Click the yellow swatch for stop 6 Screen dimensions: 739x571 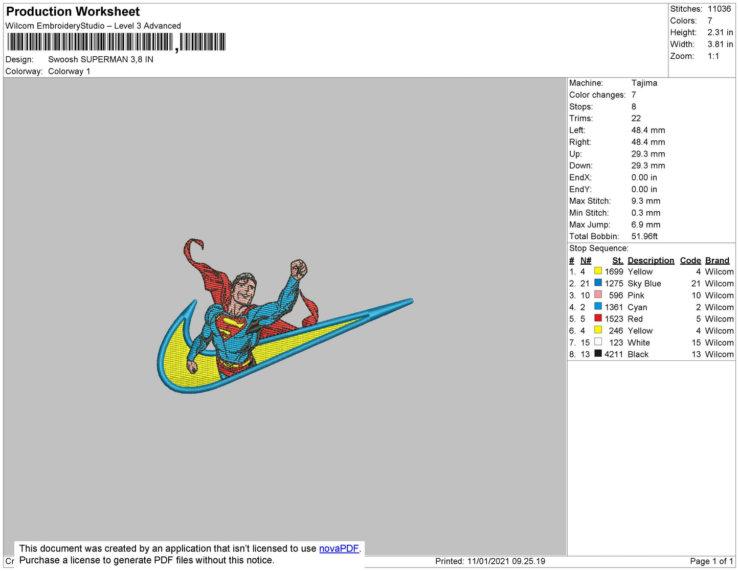pyautogui.click(x=598, y=330)
